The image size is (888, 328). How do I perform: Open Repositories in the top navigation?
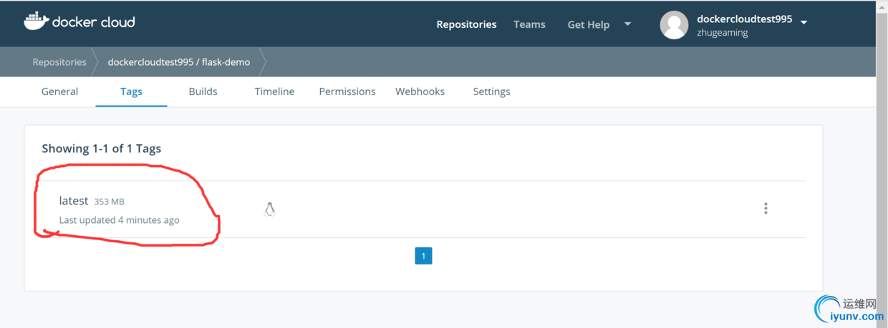(x=466, y=24)
